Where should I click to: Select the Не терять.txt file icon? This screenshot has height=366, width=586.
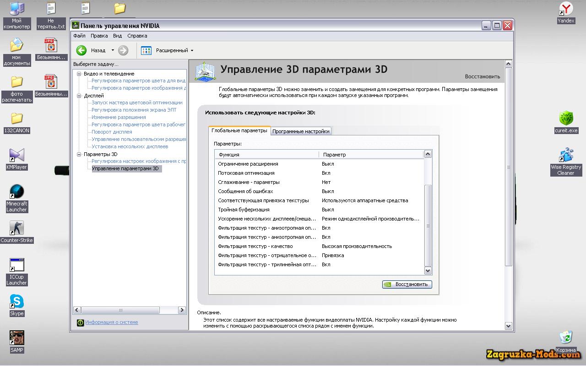click(x=51, y=8)
